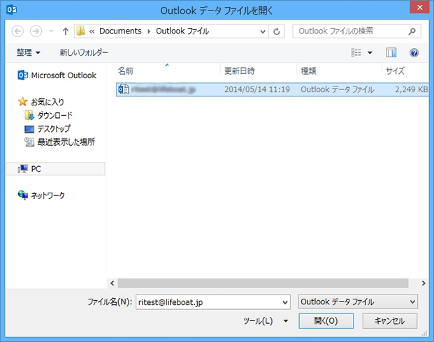Click the お気に入り star icon
Viewport: 434px width, 342px height.
coord(22,101)
